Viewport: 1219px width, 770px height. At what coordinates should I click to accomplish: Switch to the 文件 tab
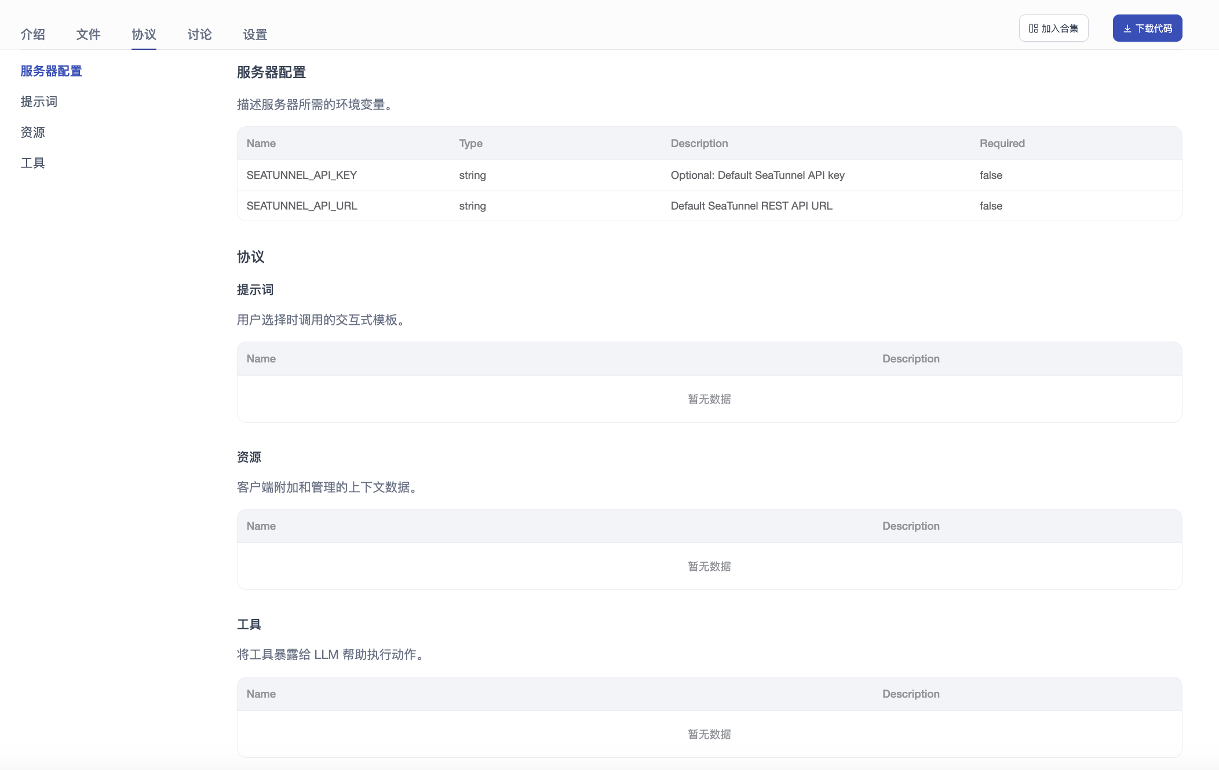pos(88,35)
